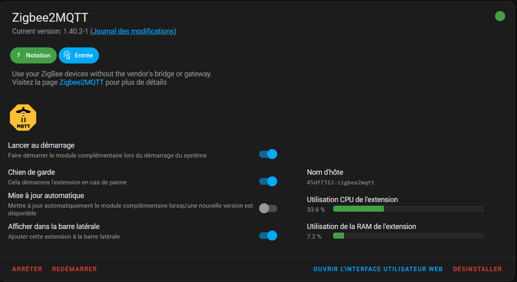This screenshot has width=517, height=282.
Task: Click the Zigbee2MQTT bee logo icon
Action: point(23,118)
